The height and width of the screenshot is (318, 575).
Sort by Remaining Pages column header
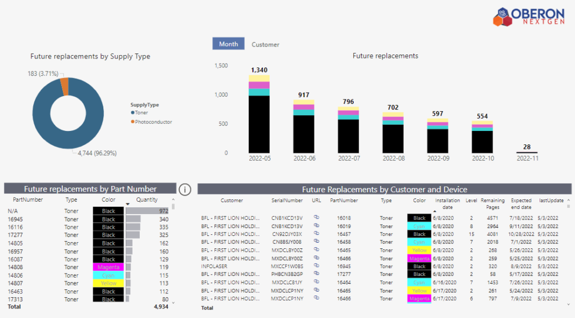[x=492, y=203]
